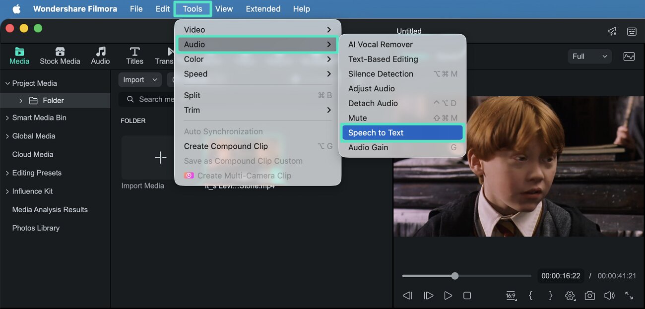645x309 pixels.
Task: Take a snapshot with camera icon
Action: 589,296
